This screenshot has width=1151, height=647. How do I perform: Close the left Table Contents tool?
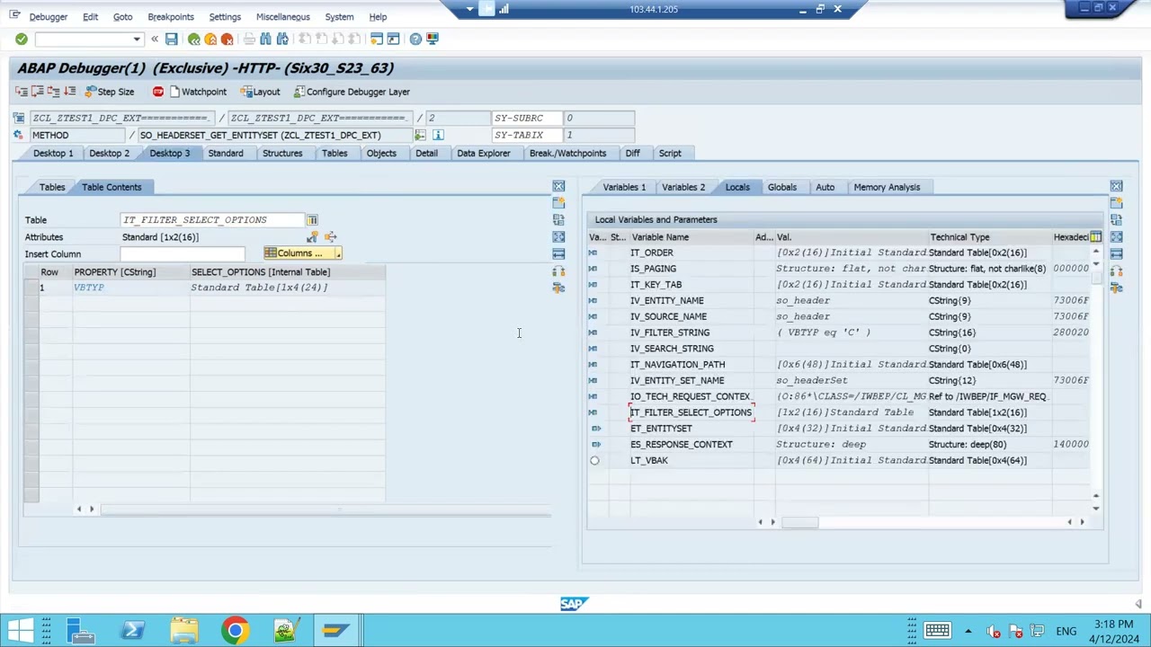point(558,187)
